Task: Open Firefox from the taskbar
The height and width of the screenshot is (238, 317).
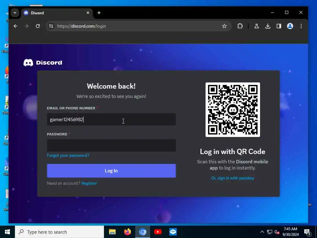Action: (127, 232)
